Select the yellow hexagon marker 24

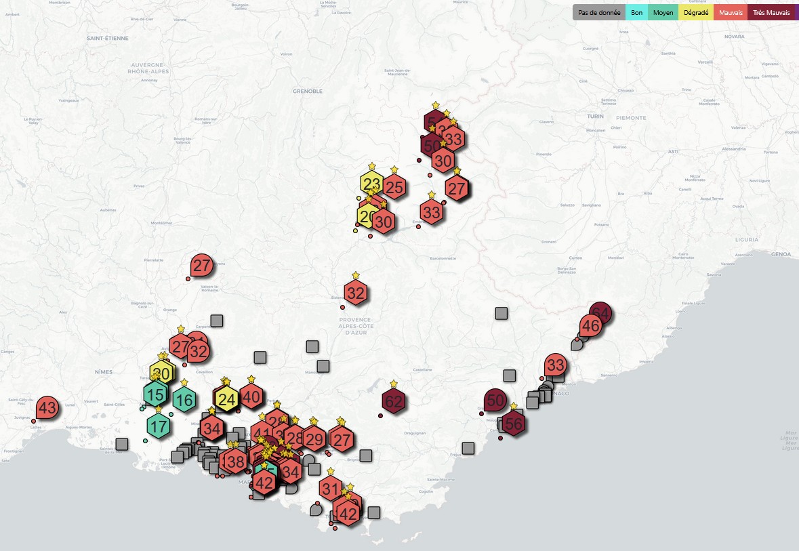pyautogui.click(x=227, y=399)
